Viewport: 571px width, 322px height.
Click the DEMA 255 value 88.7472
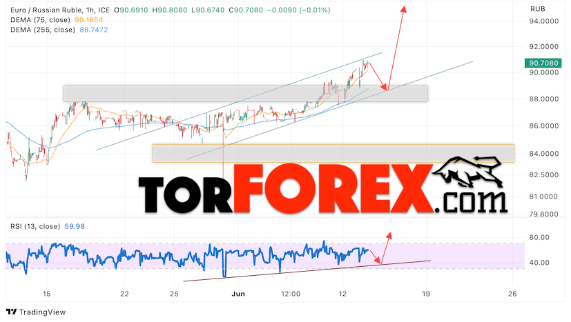pos(94,30)
